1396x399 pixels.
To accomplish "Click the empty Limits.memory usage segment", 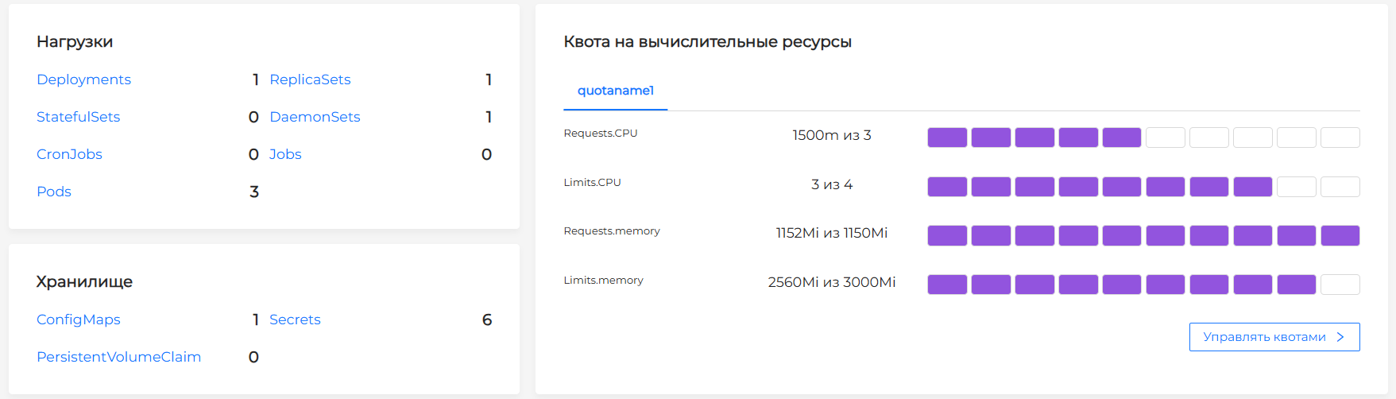I will tap(1340, 285).
